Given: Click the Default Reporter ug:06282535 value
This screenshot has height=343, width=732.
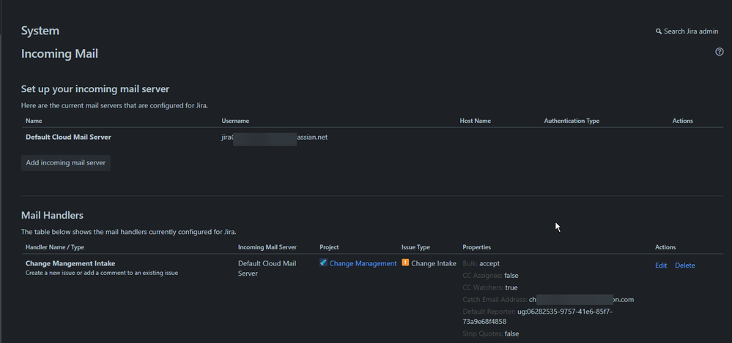Looking at the screenshot, I should 537,317.
